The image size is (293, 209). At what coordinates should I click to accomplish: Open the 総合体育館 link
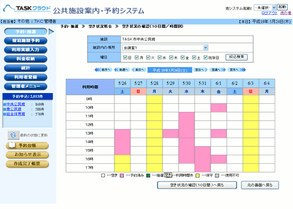click(15, 114)
